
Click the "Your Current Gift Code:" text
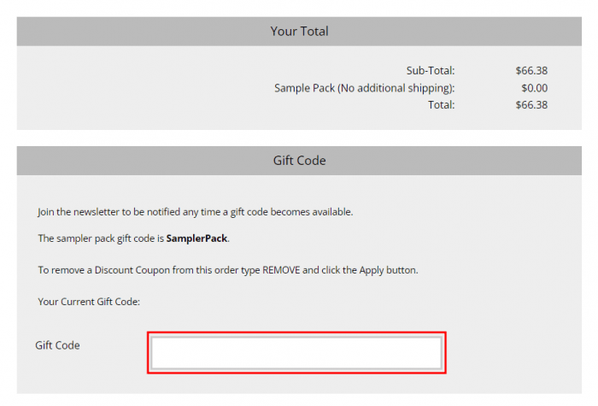(89, 302)
